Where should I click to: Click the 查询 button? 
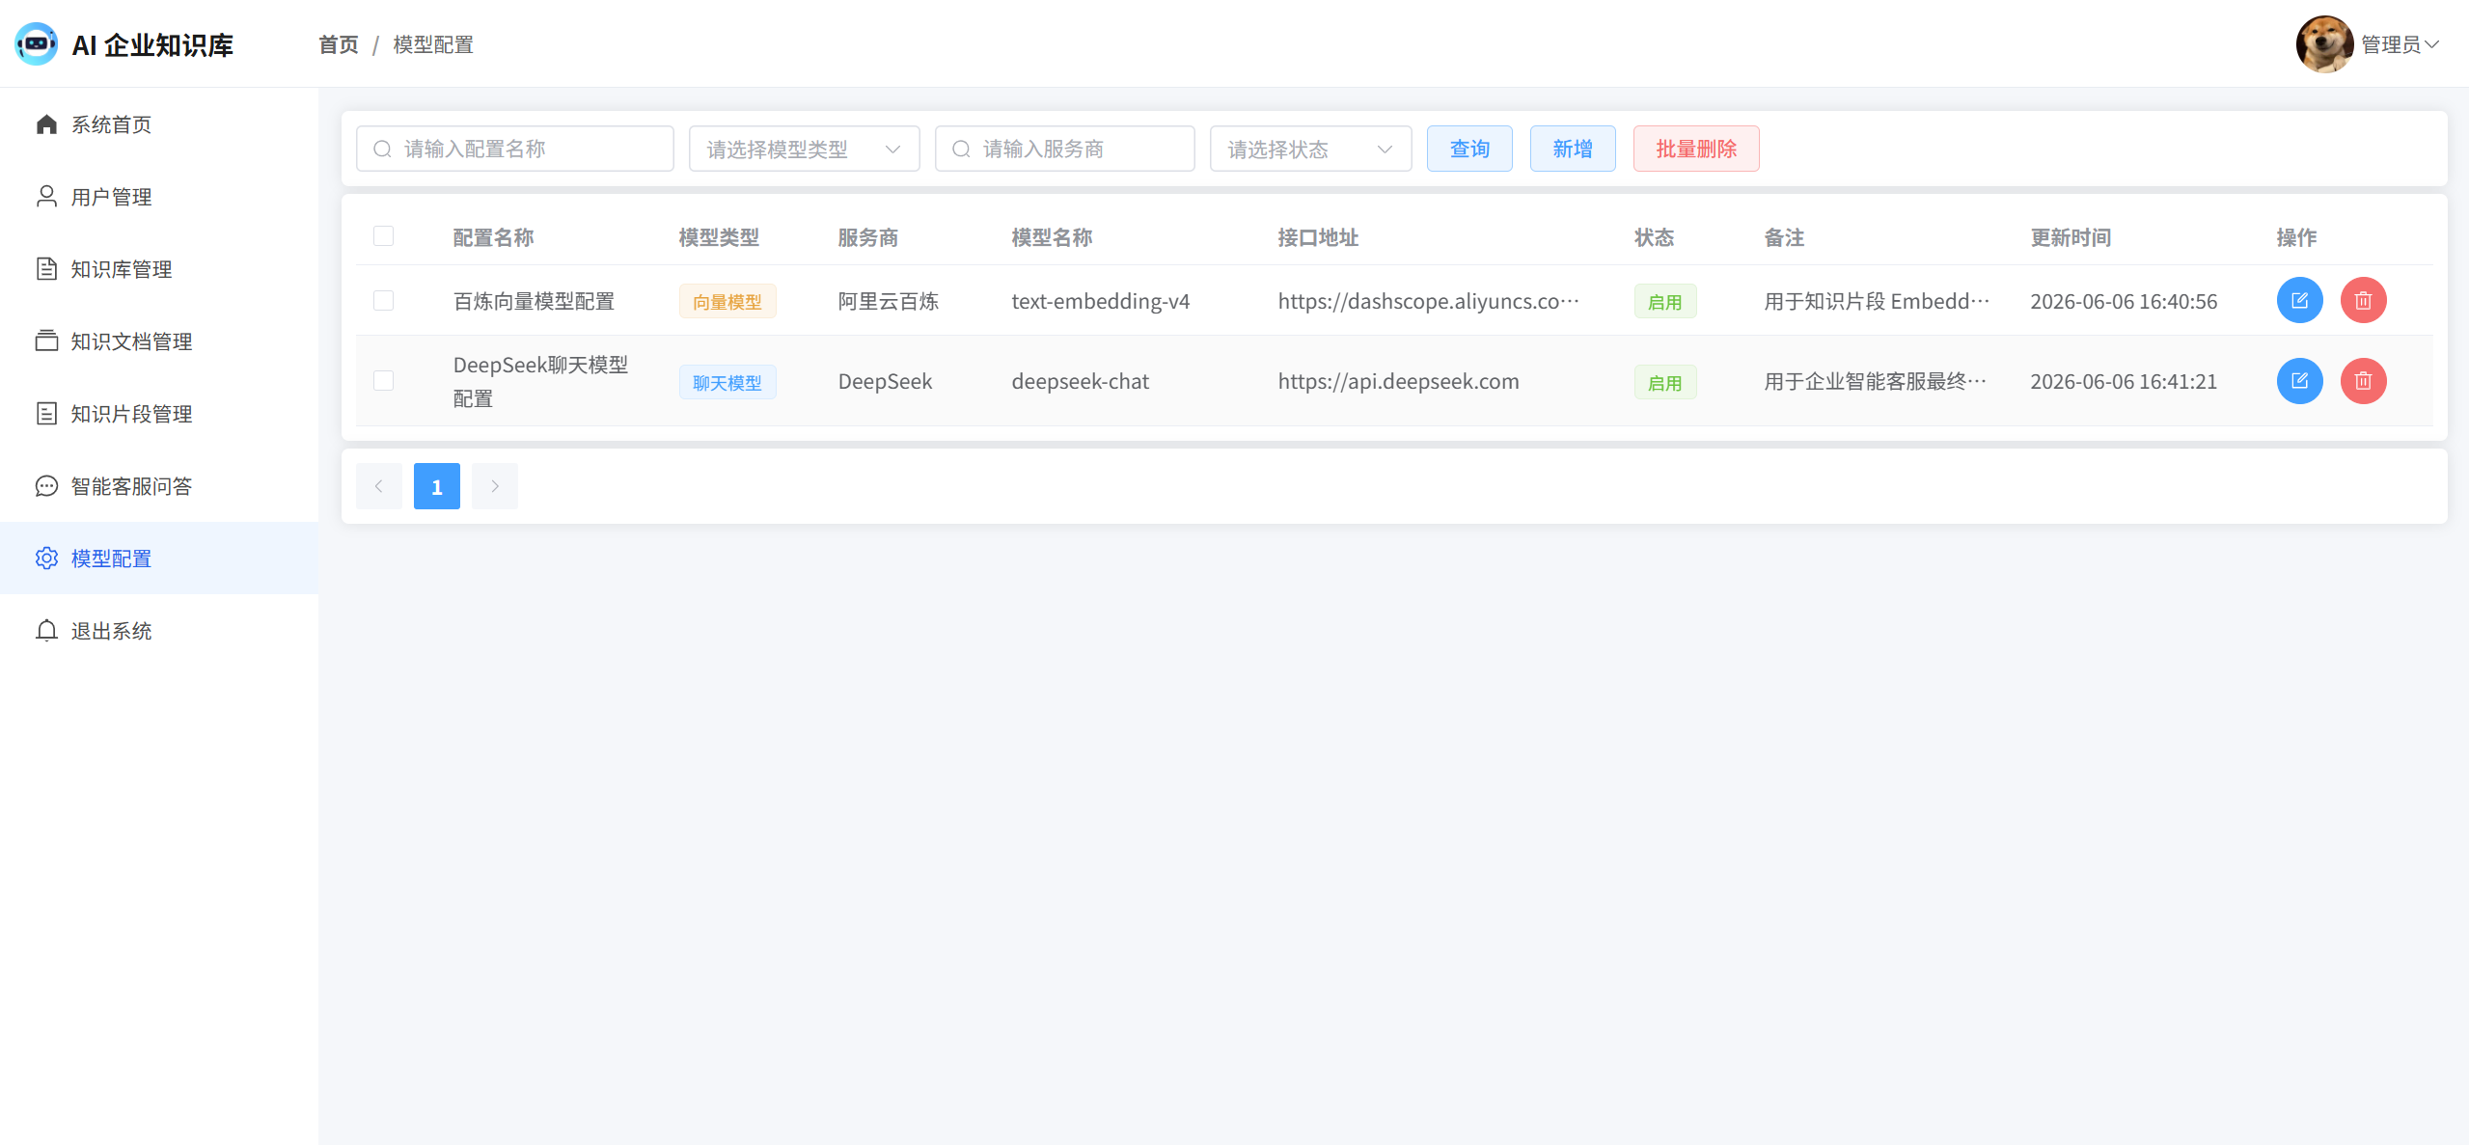[1469, 149]
